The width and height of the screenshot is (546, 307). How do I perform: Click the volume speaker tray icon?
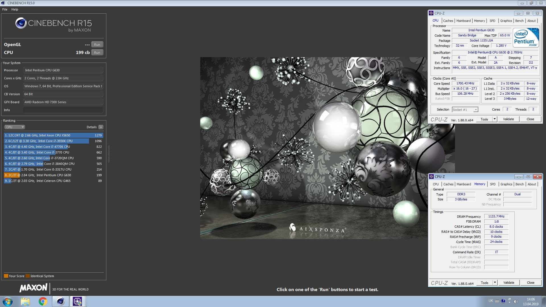tap(516, 301)
